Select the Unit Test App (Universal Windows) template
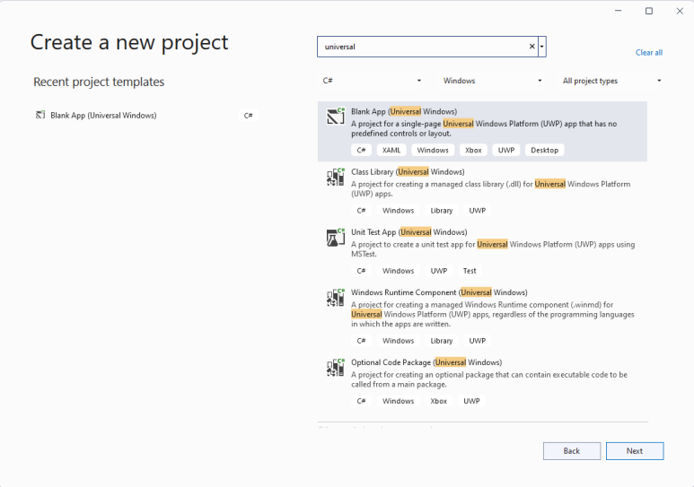This screenshot has width=694, height=487. [482, 252]
